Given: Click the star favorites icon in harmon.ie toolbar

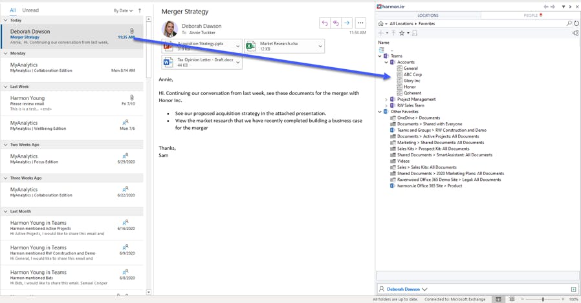Looking at the screenshot, I should click(402, 33).
